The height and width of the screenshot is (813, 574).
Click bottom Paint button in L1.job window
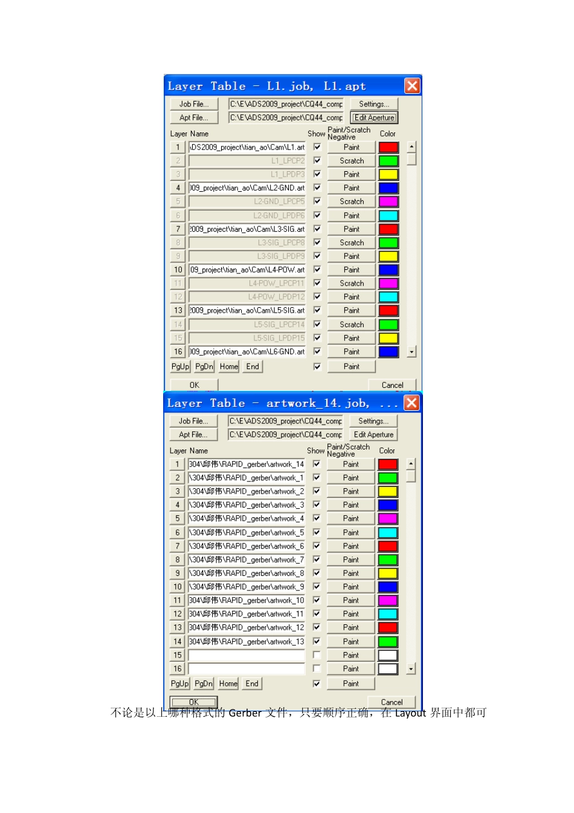pos(352,367)
